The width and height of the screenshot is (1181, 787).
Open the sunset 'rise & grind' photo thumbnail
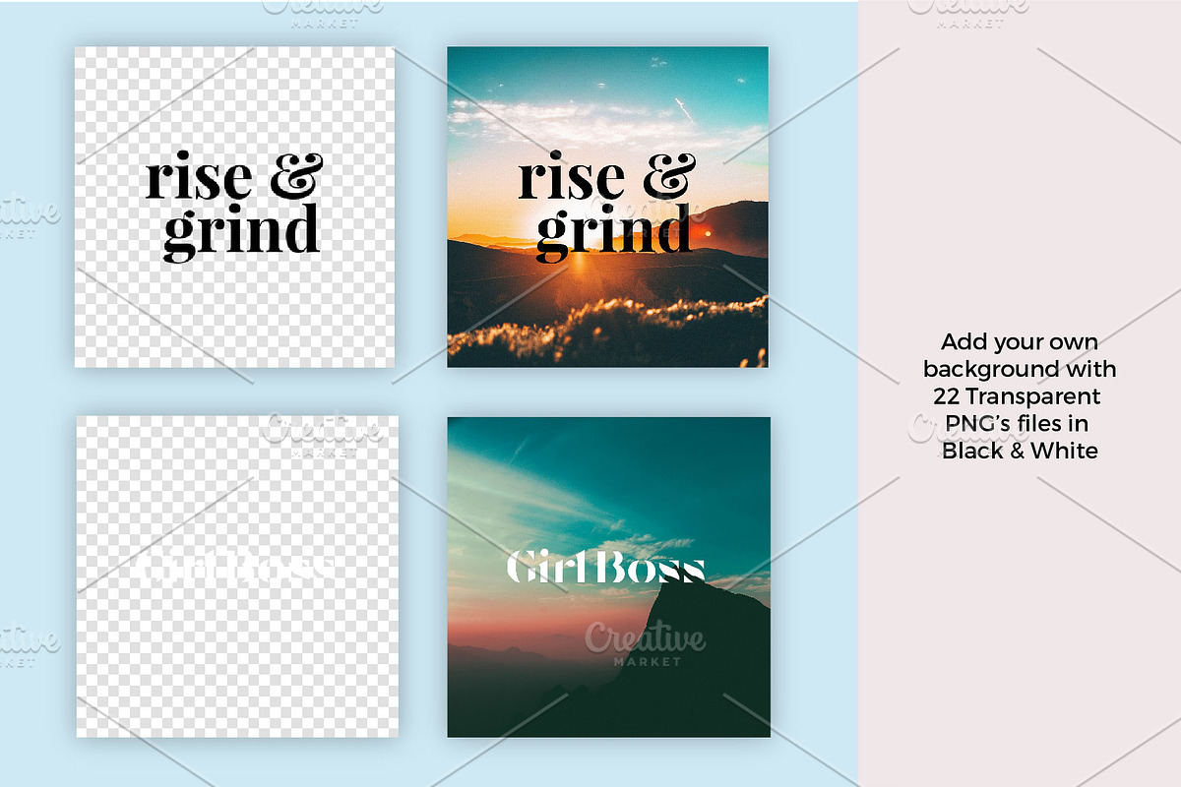608,208
